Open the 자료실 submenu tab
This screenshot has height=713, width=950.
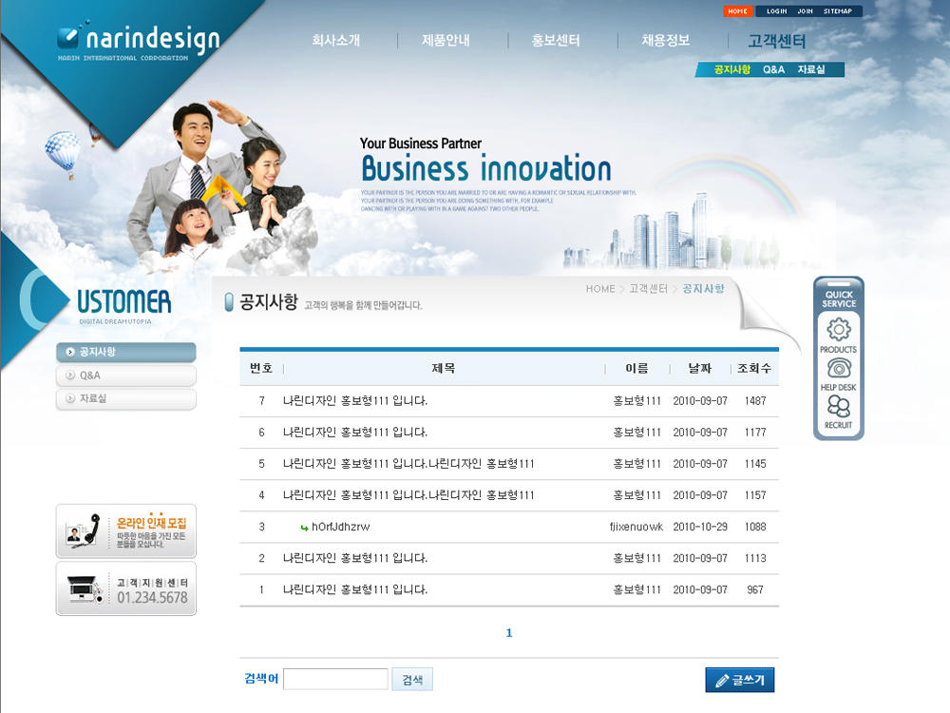pos(811,69)
